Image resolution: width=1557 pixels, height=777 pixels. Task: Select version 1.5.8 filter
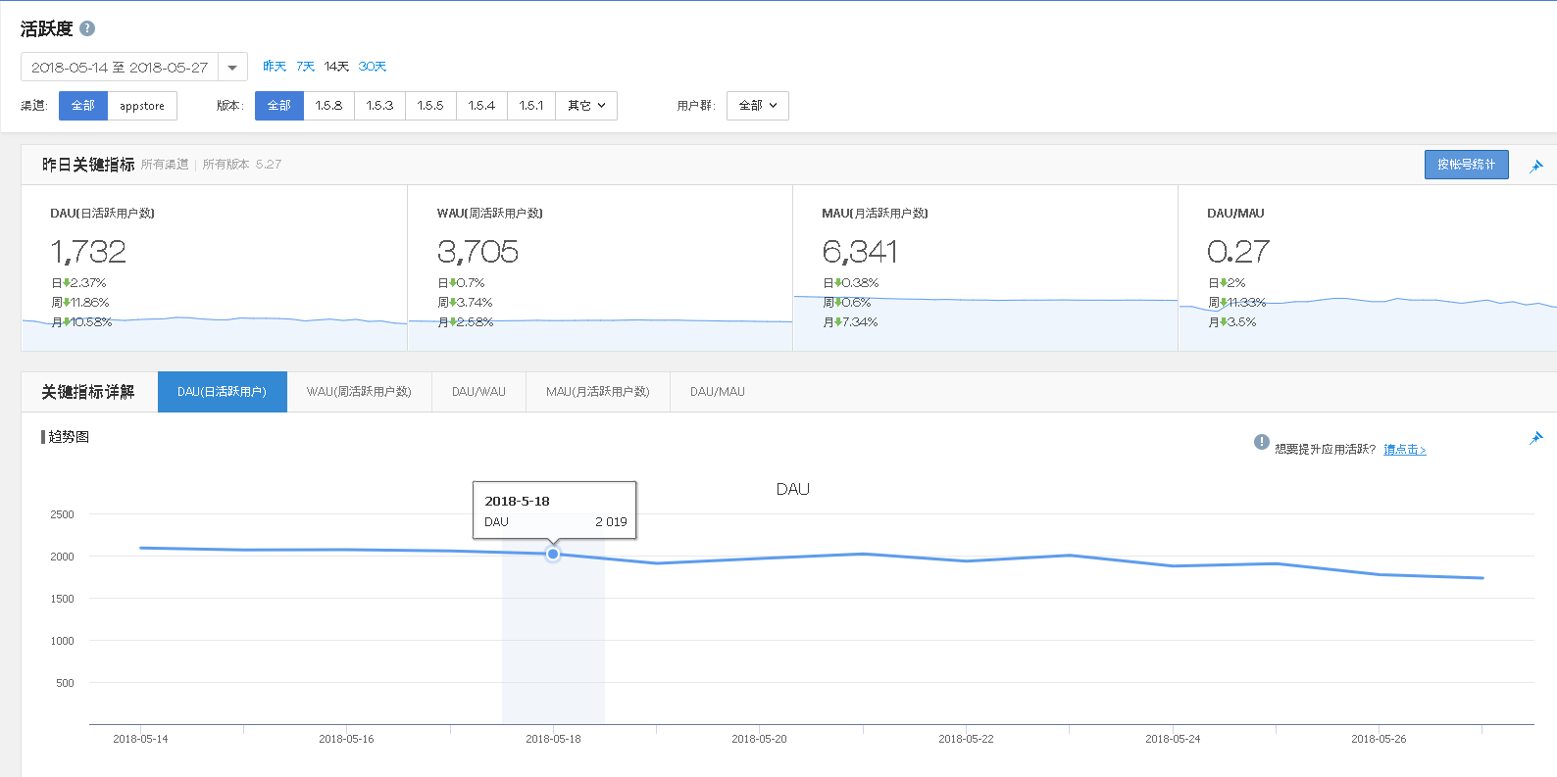click(x=328, y=106)
